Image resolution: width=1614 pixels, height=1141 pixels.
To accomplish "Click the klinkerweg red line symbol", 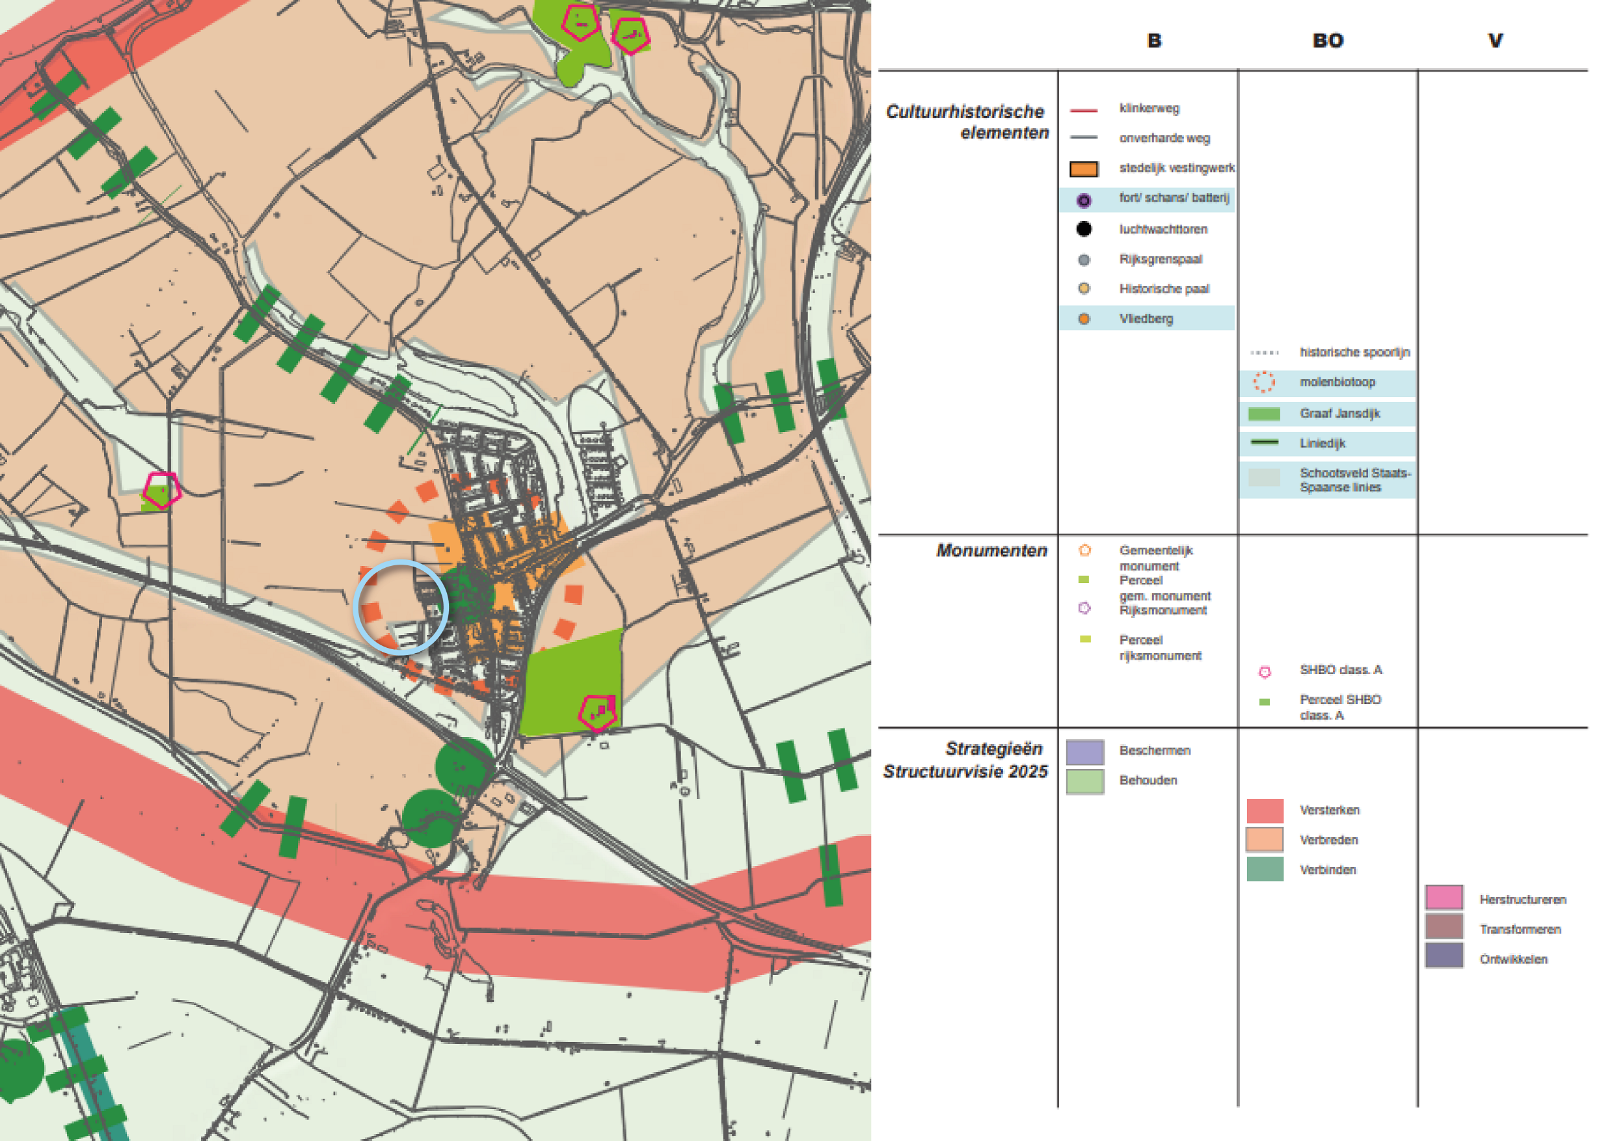I will tap(1083, 111).
